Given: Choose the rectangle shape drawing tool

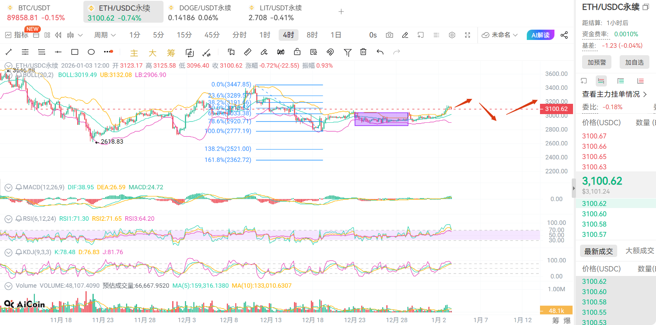Looking at the screenshot, I should coord(75,52).
